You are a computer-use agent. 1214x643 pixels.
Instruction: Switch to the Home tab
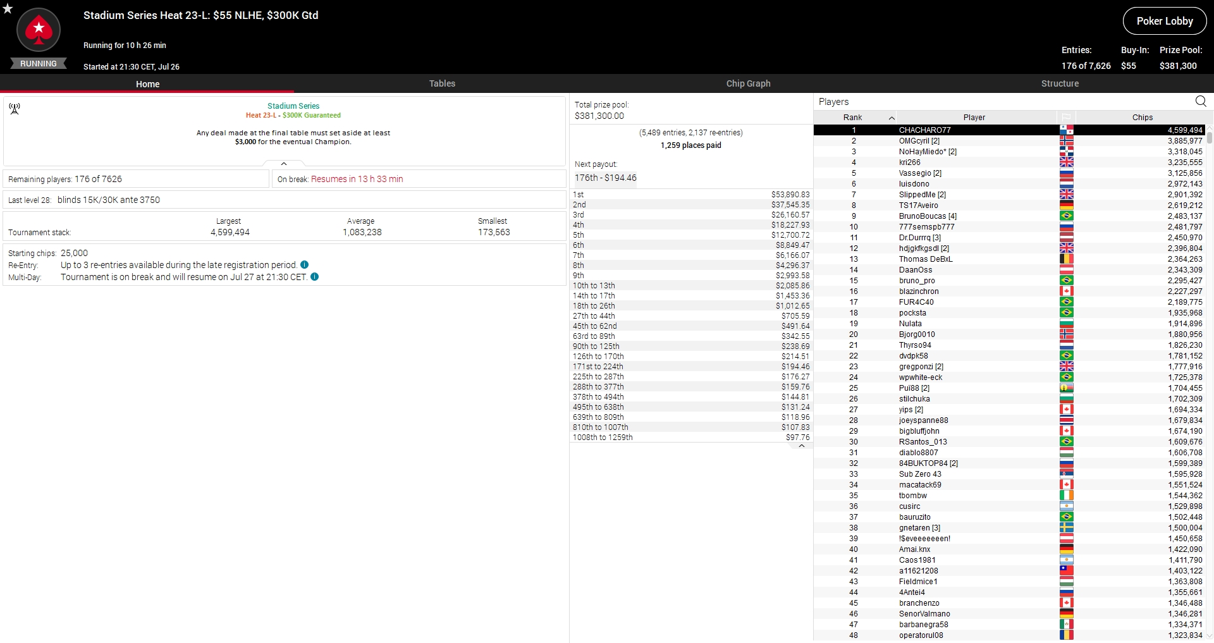147,83
